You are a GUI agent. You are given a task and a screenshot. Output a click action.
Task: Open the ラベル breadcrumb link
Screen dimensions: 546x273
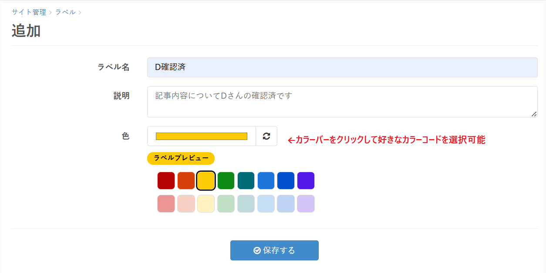pyautogui.click(x=65, y=12)
